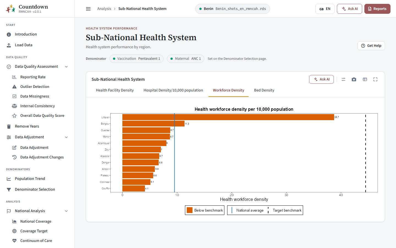Open chart settings sliders icon
This screenshot has width=396, height=248.
(x=343, y=79)
